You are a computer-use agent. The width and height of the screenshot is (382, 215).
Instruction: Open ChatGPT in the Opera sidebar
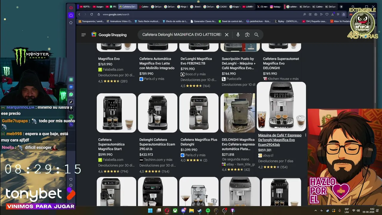pyautogui.click(x=71, y=80)
